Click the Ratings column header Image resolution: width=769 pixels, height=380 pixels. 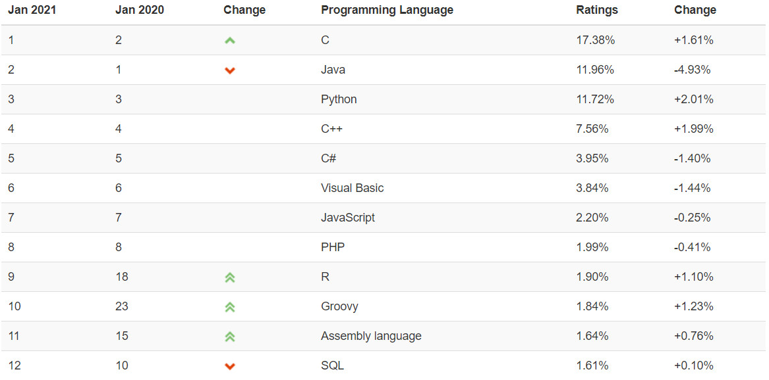tap(597, 10)
